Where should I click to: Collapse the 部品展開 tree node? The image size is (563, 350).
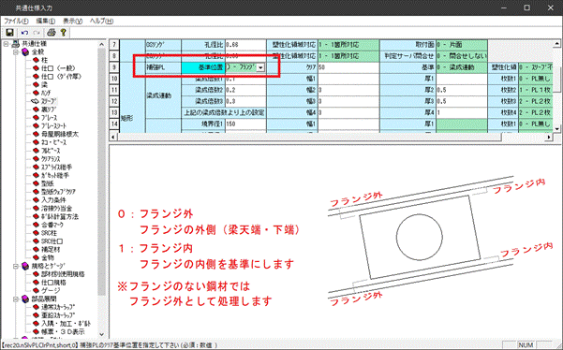15,299
